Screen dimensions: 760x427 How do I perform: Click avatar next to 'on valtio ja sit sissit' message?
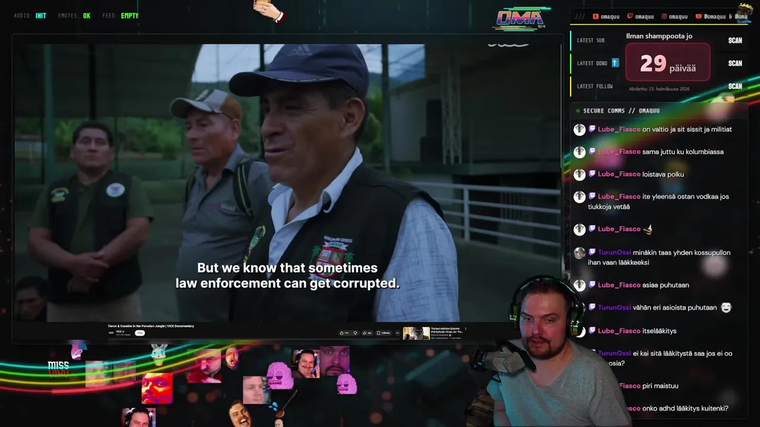click(x=579, y=129)
